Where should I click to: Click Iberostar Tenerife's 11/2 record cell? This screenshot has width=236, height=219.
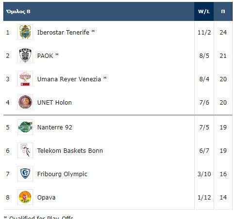pyautogui.click(x=204, y=33)
